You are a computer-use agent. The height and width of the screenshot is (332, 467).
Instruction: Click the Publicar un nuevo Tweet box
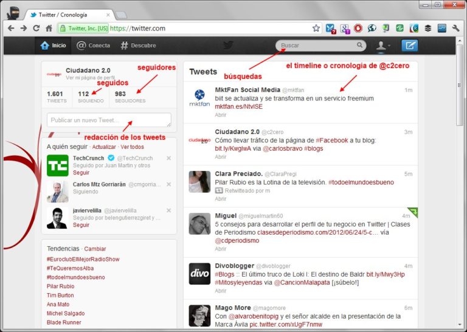click(x=109, y=120)
